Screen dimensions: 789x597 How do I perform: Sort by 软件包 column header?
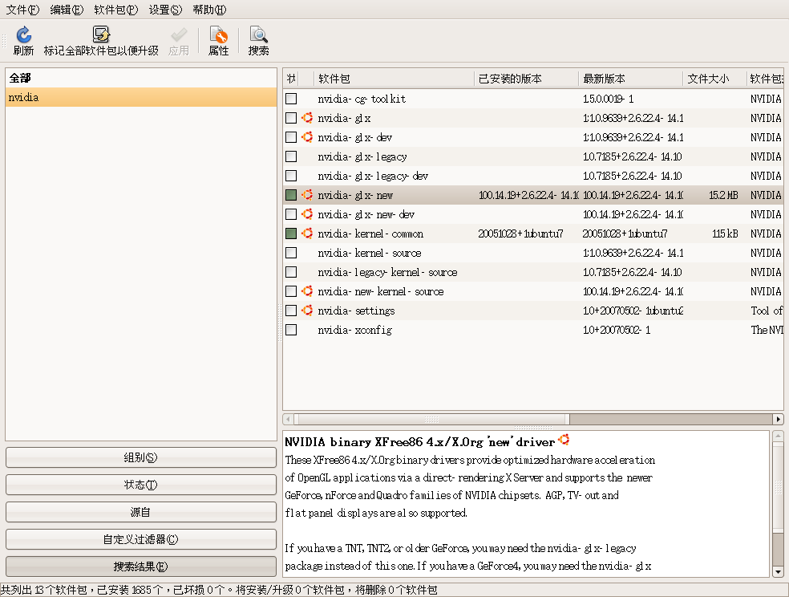(x=394, y=79)
